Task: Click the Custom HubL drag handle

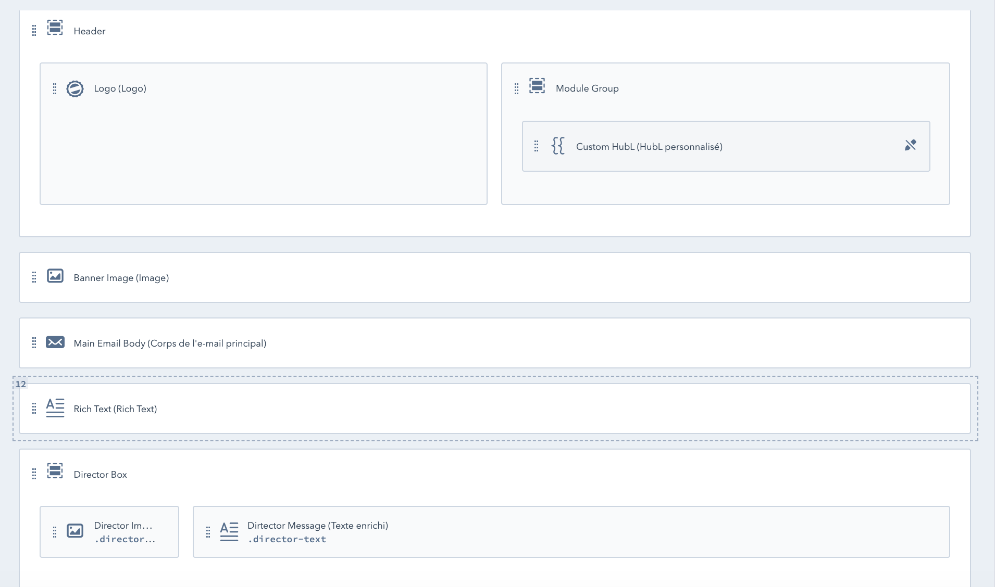Action: (537, 146)
